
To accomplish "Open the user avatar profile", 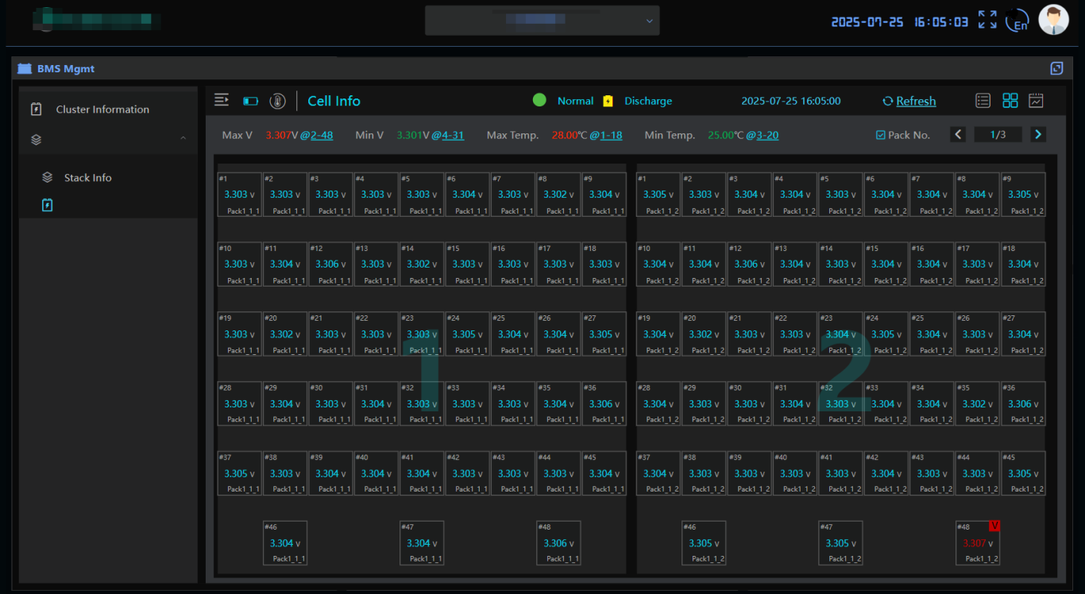I will point(1053,21).
